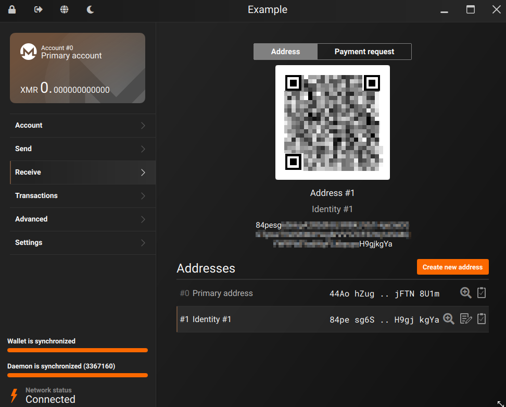Click the lock wallet icon

[12, 9]
